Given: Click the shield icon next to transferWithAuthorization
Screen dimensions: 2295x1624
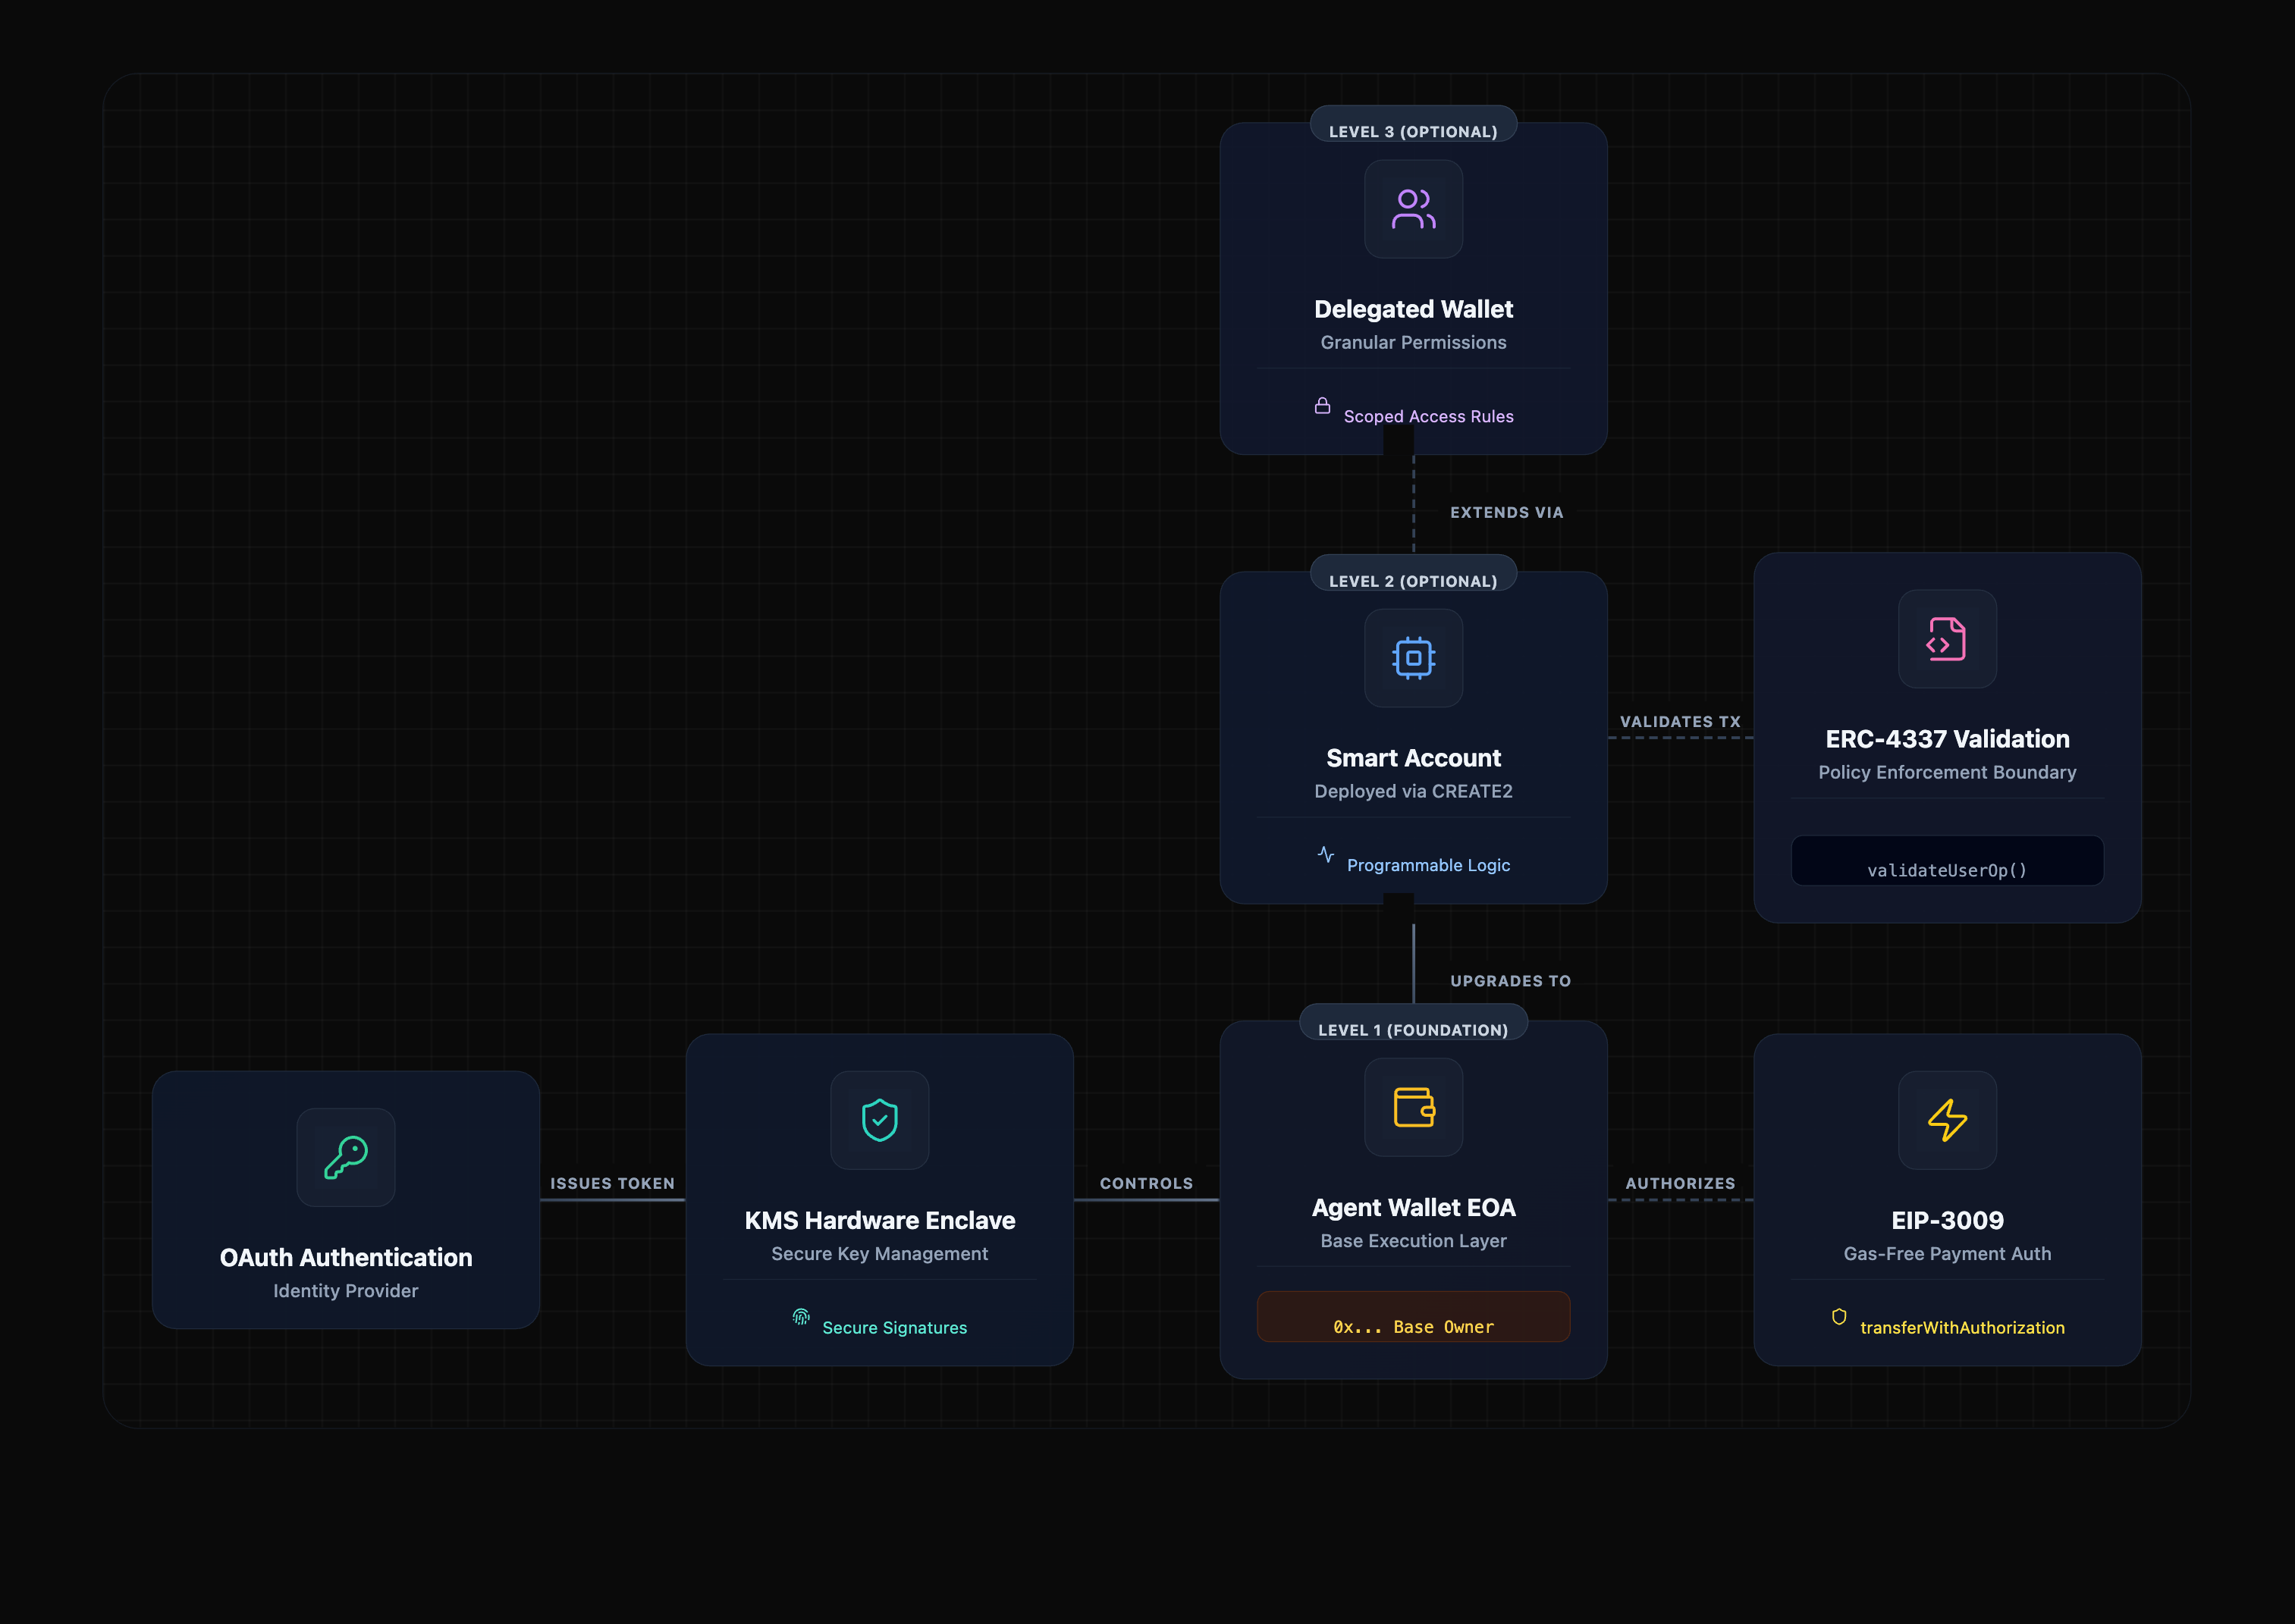Looking at the screenshot, I should (1840, 1317).
